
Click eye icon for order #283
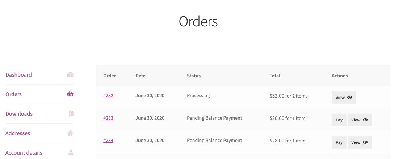pos(365,120)
